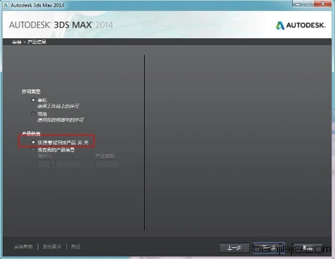The height and width of the screenshot is (259, 335).
Task: Maximize the installer window
Action: [308, 4]
